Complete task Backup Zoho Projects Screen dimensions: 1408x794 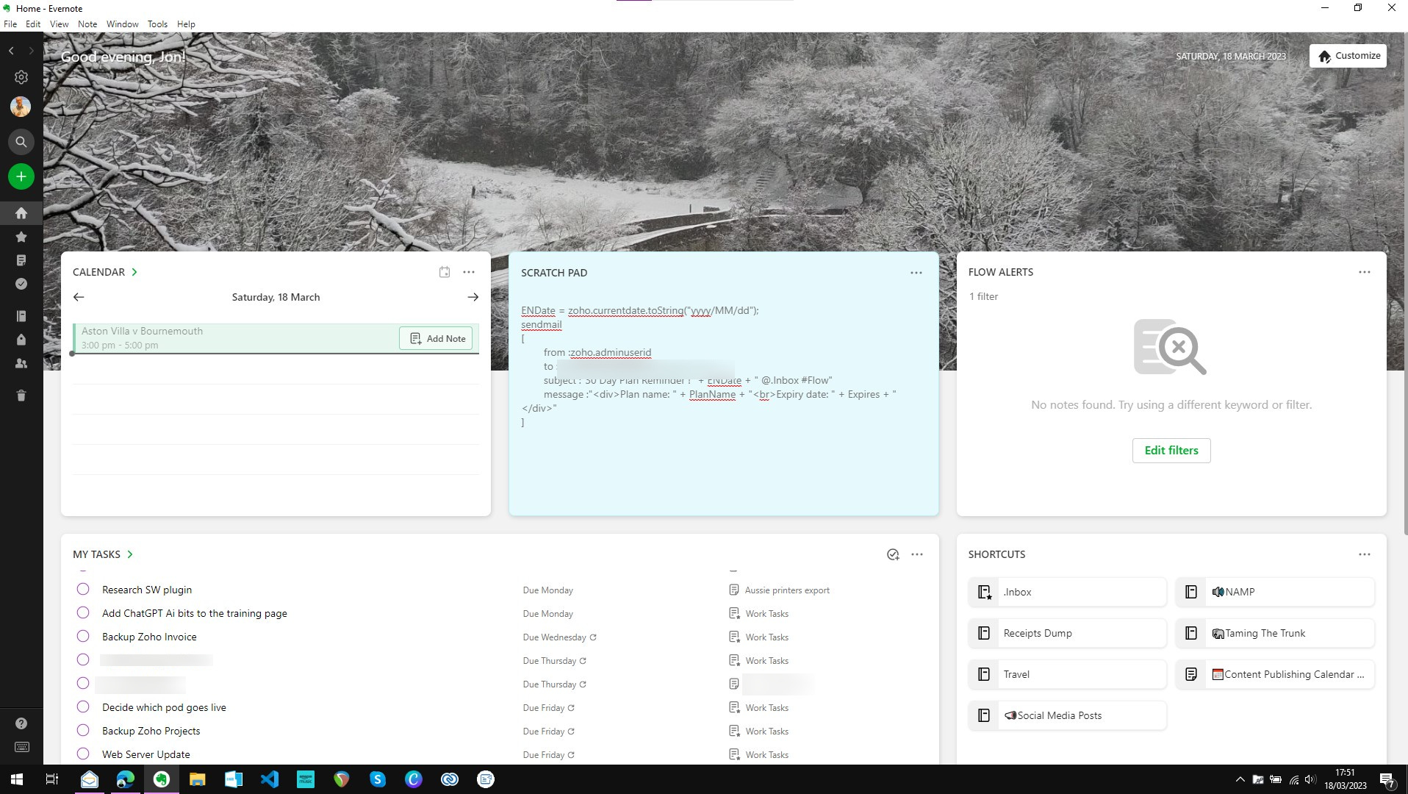[83, 730]
